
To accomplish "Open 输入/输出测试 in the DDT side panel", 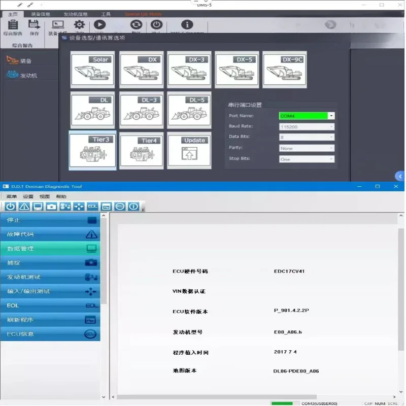I will coord(50,291).
